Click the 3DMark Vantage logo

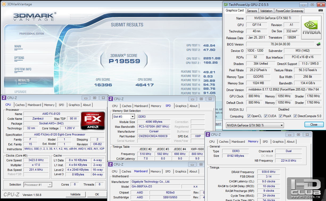point(34,17)
